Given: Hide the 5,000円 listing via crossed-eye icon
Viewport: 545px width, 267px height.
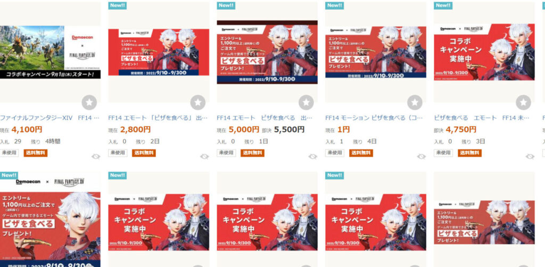Looking at the screenshot, I should point(313,156).
